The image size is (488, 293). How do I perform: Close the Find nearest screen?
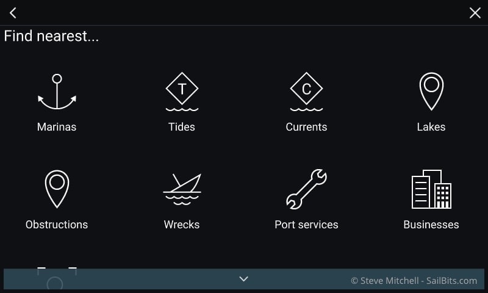pyautogui.click(x=475, y=13)
